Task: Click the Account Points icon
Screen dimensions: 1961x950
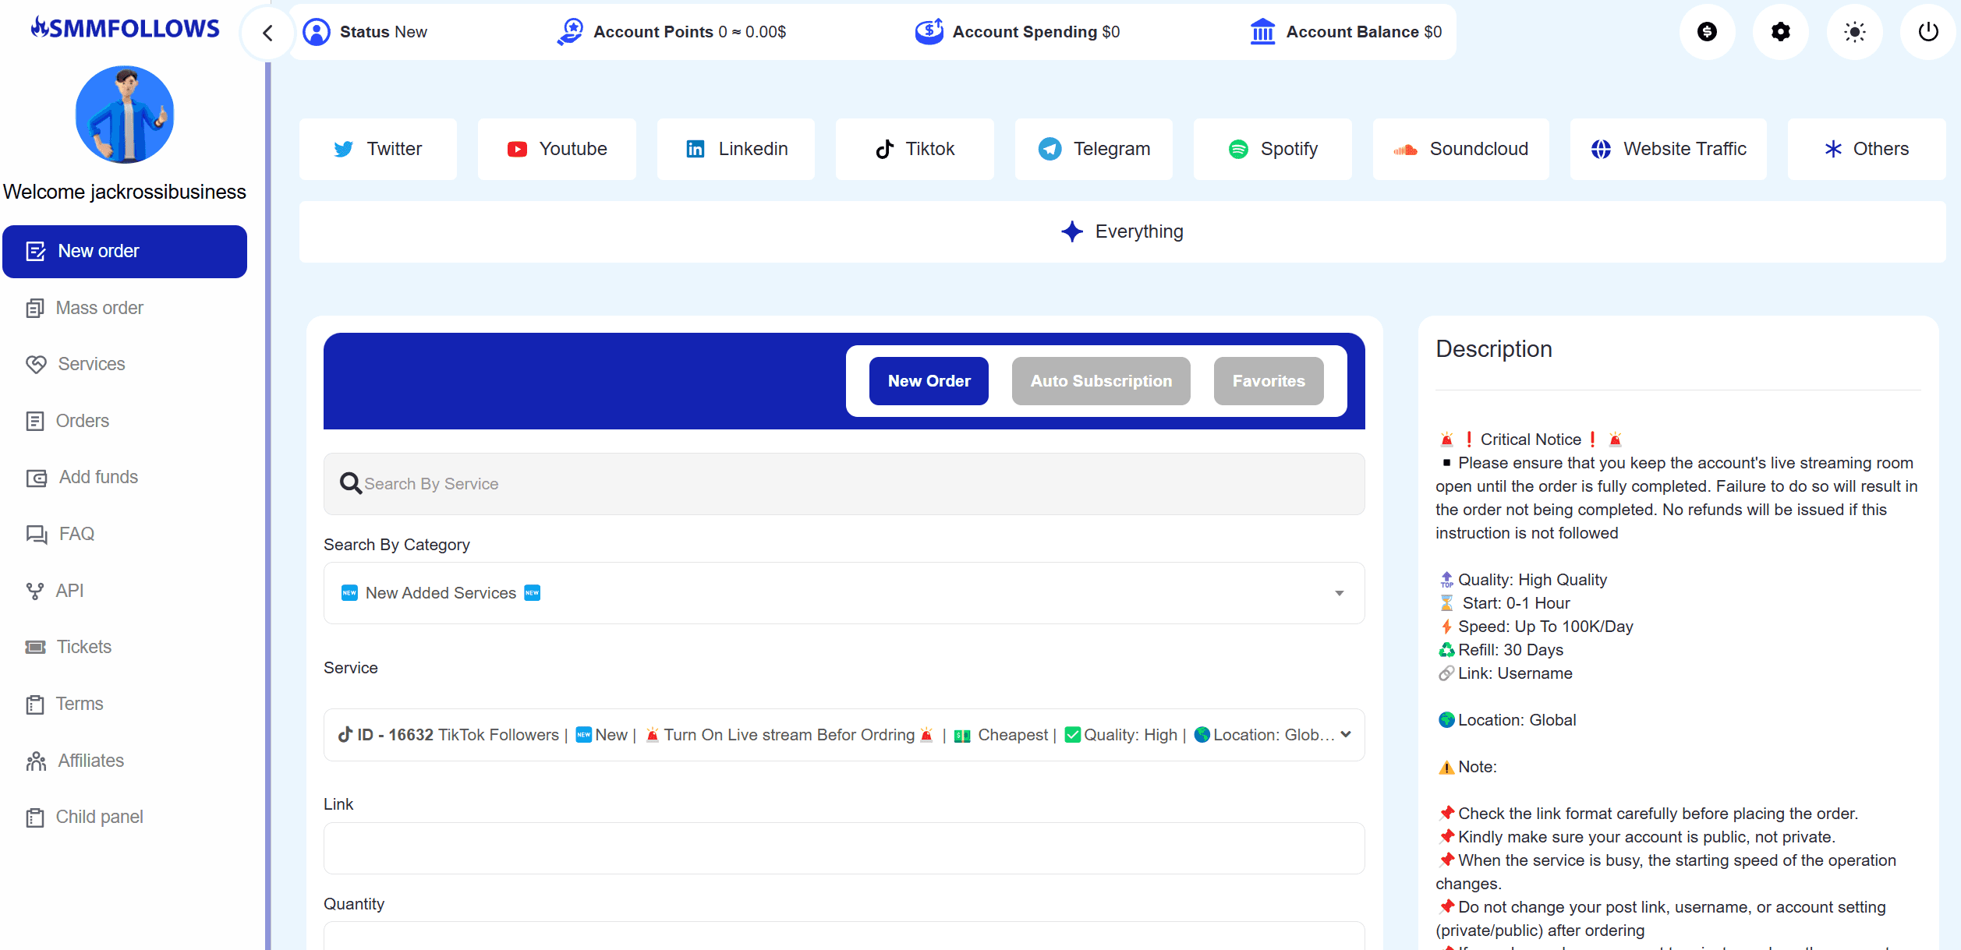Action: tap(570, 32)
